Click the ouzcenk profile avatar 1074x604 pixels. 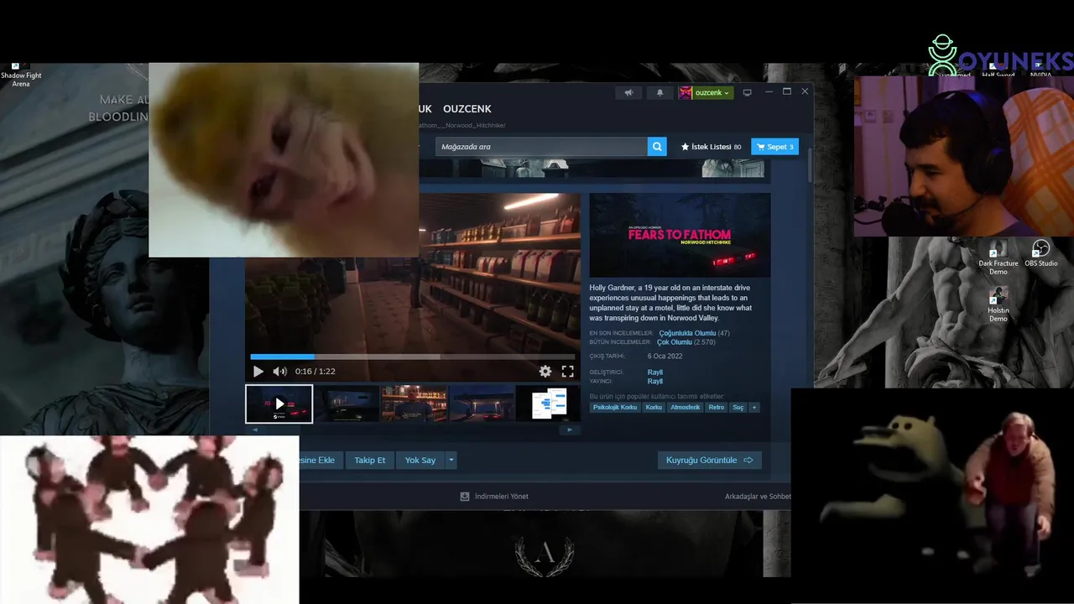[x=686, y=93]
